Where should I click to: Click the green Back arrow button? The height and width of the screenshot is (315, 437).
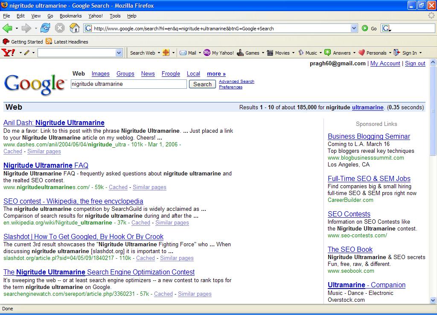point(7,28)
